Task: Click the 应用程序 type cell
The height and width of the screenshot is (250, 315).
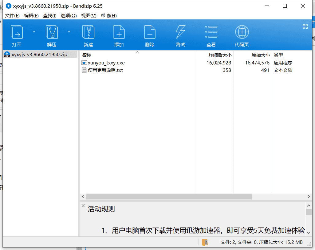Action: 283,63
